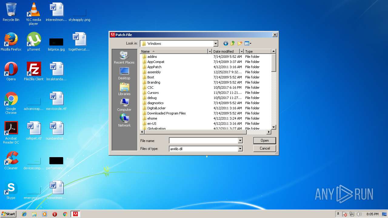Image resolution: width=388 pixels, height=218 pixels.
Task: Select Libraries in places sidebar
Action: (124, 89)
